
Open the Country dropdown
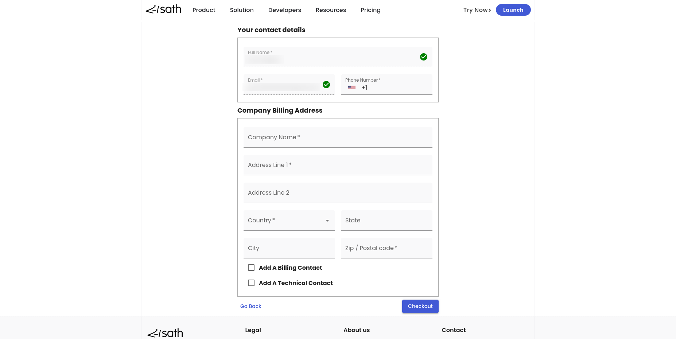click(x=284, y=221)
